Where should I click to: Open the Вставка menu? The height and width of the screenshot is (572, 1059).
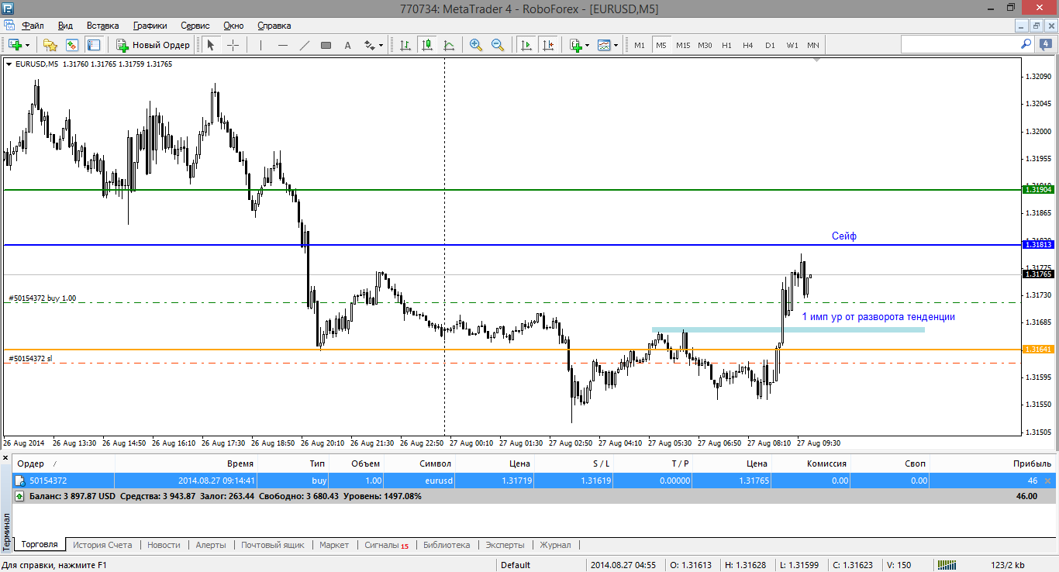tap(103, 26)
